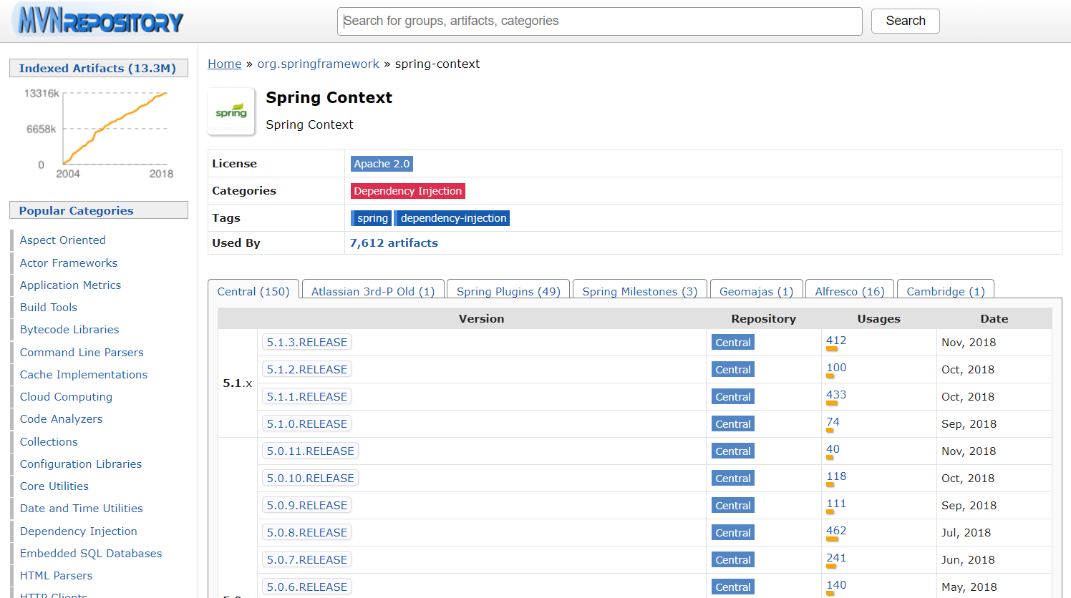Open version 5.1.0.RELEASE

click(x=306, y=424)
